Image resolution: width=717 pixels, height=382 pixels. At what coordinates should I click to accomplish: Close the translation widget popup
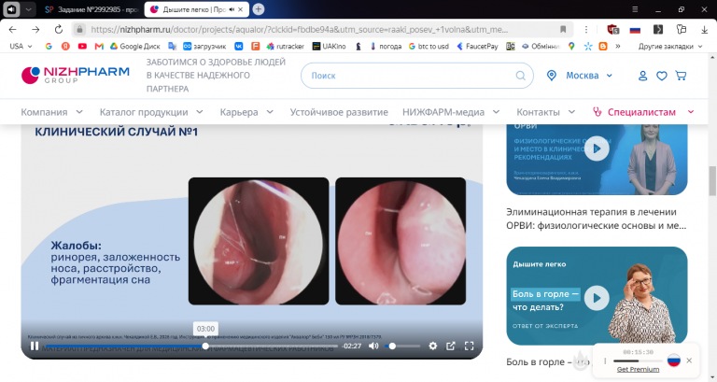[689, 361]
